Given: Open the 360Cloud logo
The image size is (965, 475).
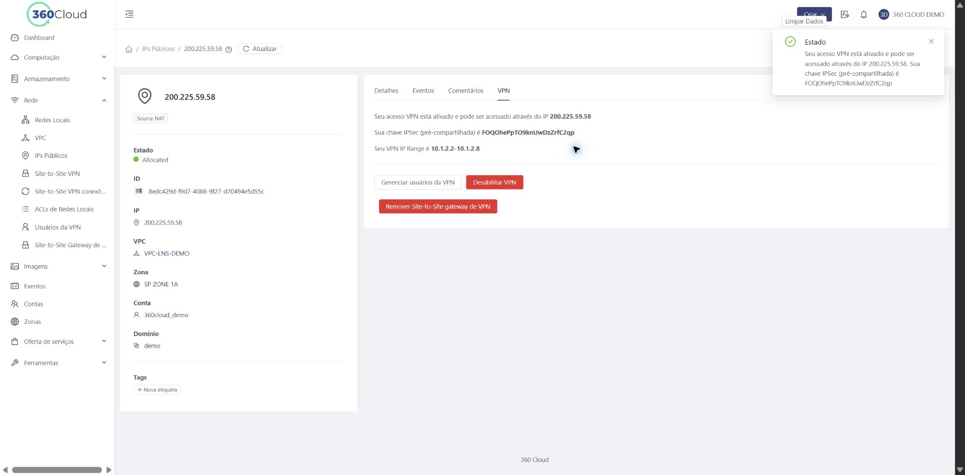Looking at the screenshot, I should tap(57, 14).
